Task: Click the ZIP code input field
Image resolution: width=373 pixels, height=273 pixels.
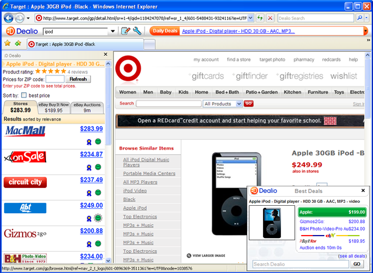Action: point(55,79)
